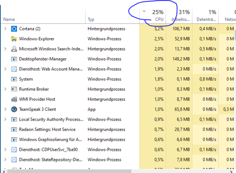Click the Diensthost Web Account Manager gear icon
This screenshot has height=173, width=236.
coord(14,69)
